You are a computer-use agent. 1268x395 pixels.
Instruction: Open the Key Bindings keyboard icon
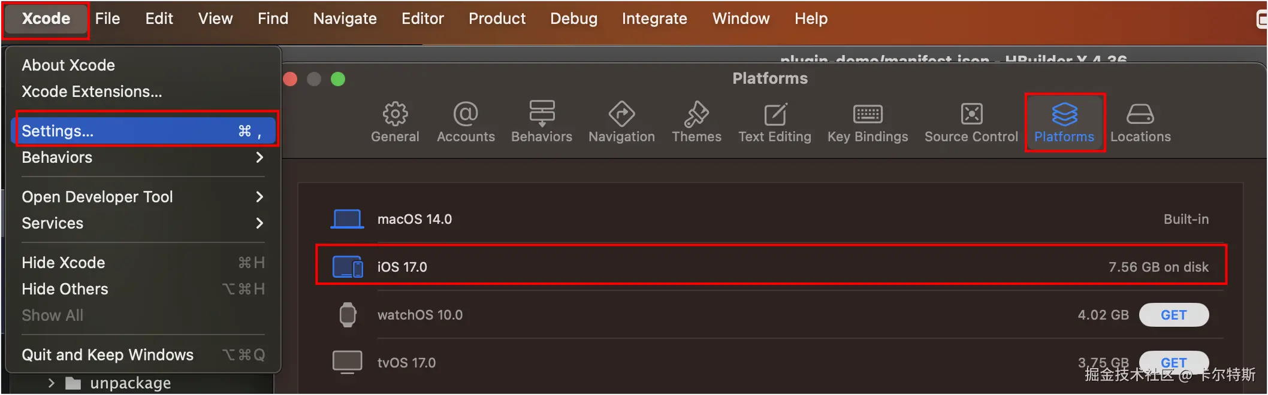pyautogui.click(x=868, y=114)
